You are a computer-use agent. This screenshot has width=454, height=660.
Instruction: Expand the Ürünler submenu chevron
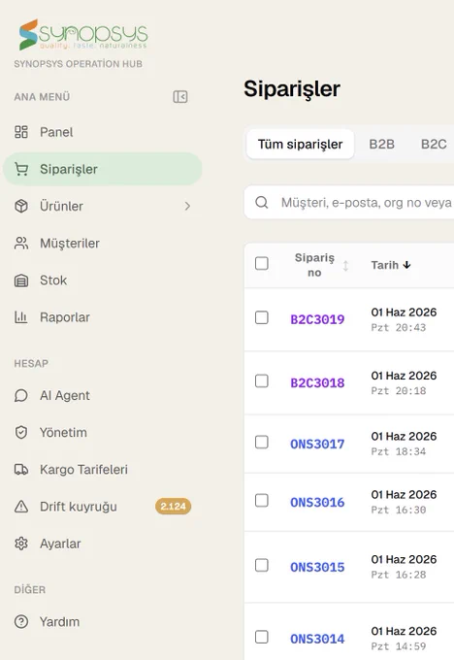click(x=187, y=206)
